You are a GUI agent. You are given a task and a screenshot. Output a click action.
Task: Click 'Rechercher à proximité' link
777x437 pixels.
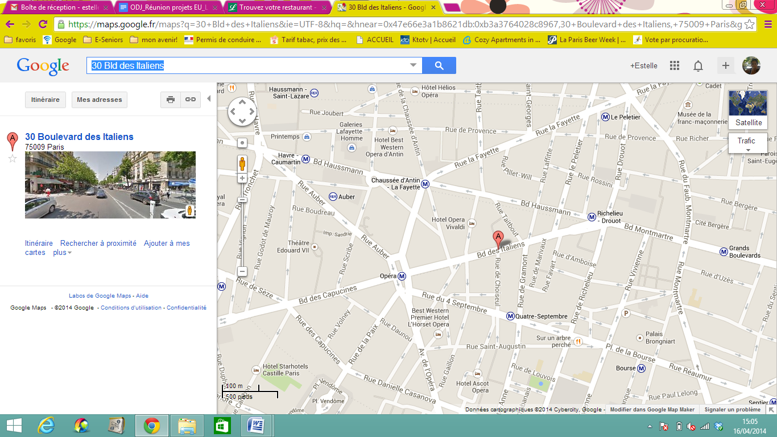(x=98, y=243)
